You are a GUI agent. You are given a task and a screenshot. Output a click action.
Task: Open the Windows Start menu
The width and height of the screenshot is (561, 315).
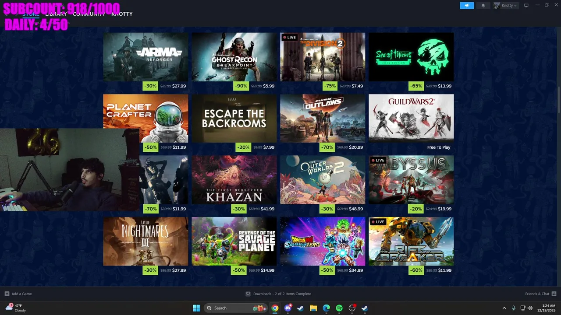(x=196, y=308)
